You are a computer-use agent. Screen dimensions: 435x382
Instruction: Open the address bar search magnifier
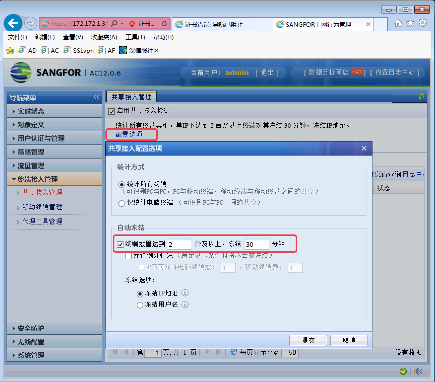point(114,23)
